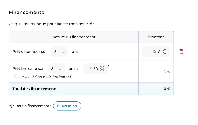Focus the Prêt bancaire duration value 8
Screen dimensions: 198x125
point(52,69)
